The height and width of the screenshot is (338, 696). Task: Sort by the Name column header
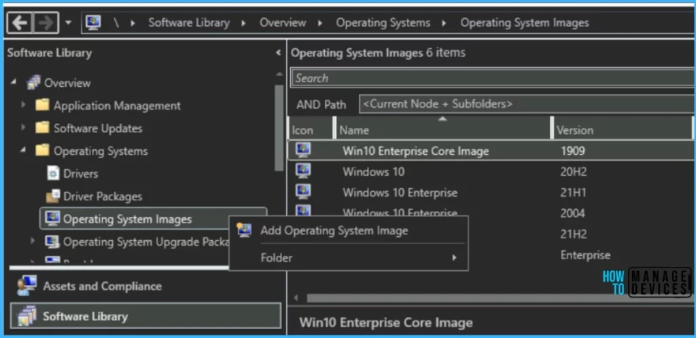pyautogui.click(x=443, y=130)
